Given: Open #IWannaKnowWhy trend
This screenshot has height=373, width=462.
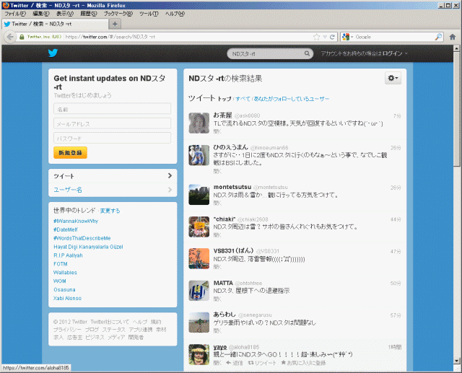Looking at the screenshot, I should tap(76, 221).
